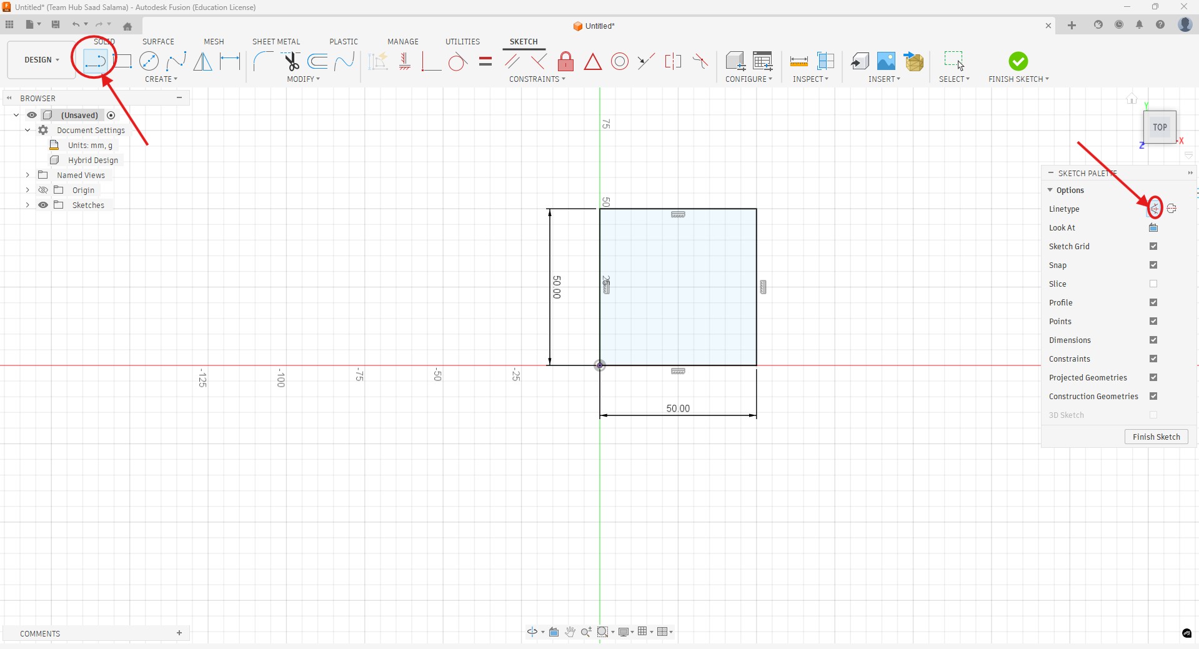The image size is (1199, 649).
Task: Activate the Mirror sketch tool
Action: 202,61
